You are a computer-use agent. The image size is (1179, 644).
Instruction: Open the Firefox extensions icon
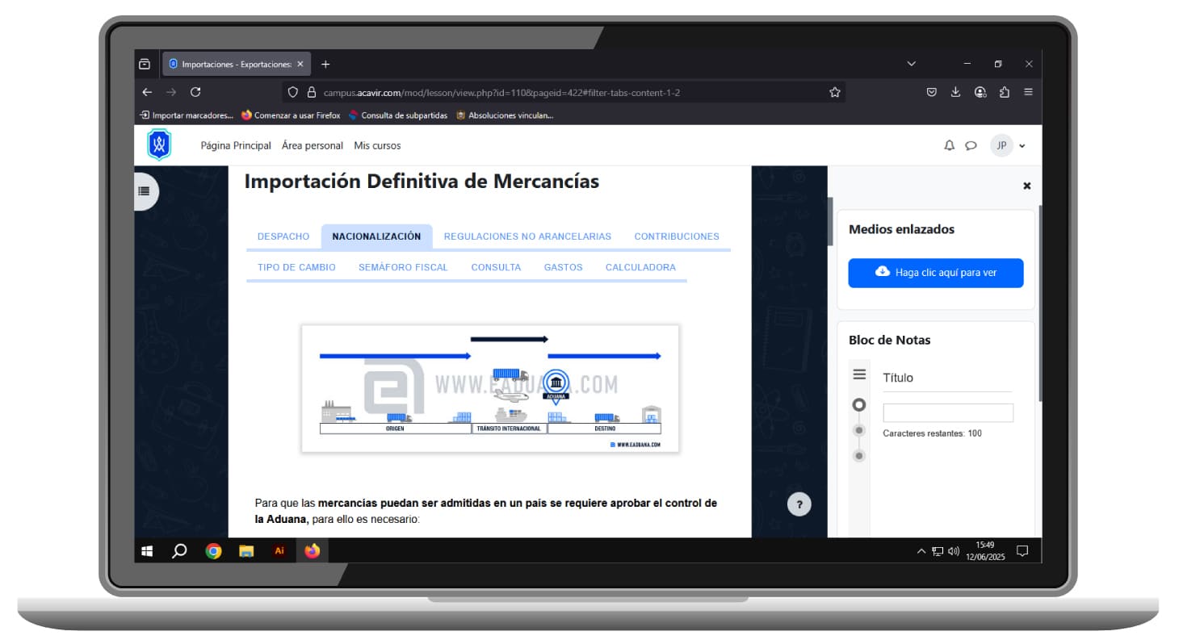click(x=1005, y=93)
